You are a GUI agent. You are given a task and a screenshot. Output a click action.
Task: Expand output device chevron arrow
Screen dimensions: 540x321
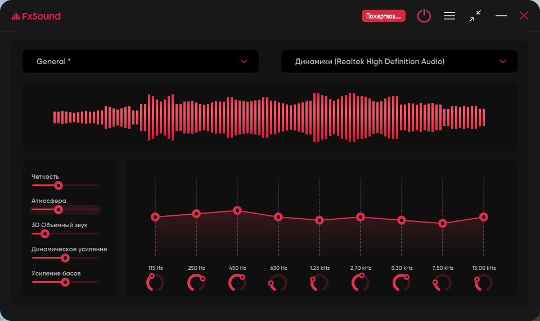(x=503, y=61)
